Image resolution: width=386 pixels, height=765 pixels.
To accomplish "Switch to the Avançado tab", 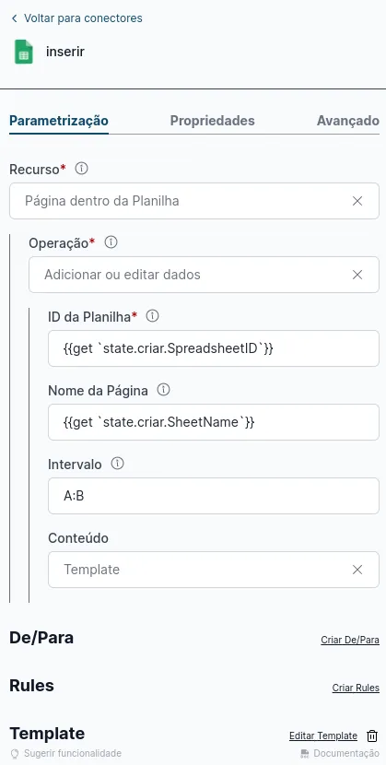I will (348, 121).
